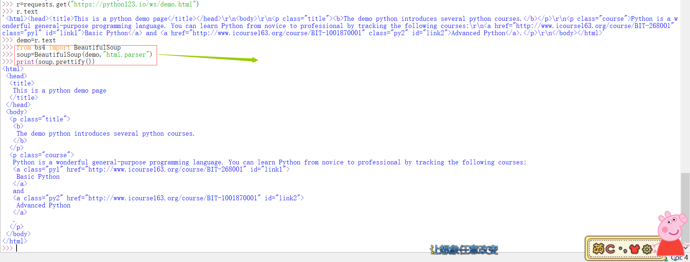Screen dimensions: 690x262
Task: Toggle the IME punctuation mode icon
Action: click(623, 249)
